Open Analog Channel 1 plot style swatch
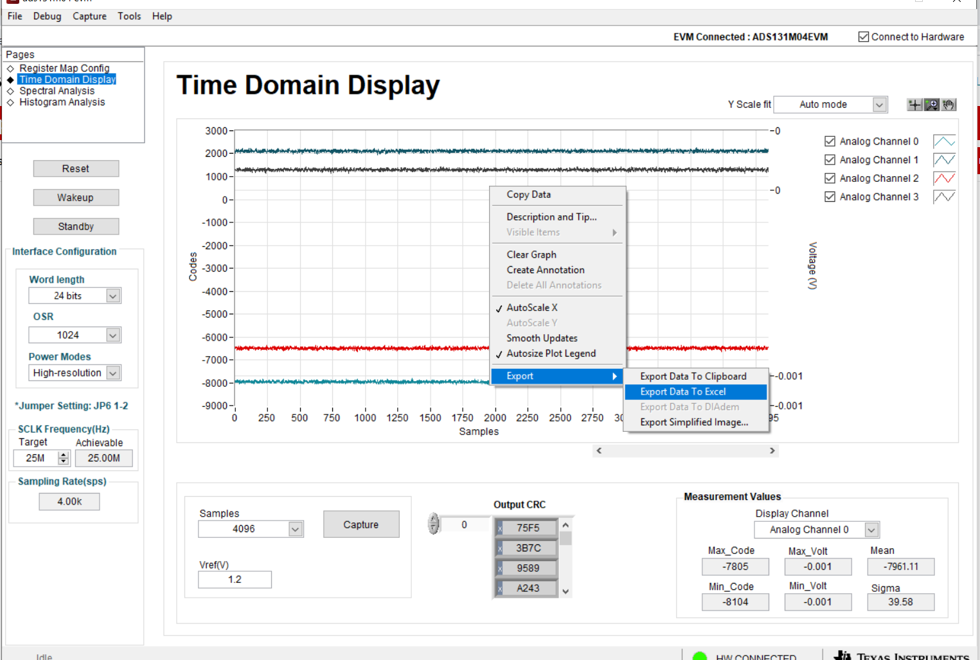980x660 pixels. 944,160
